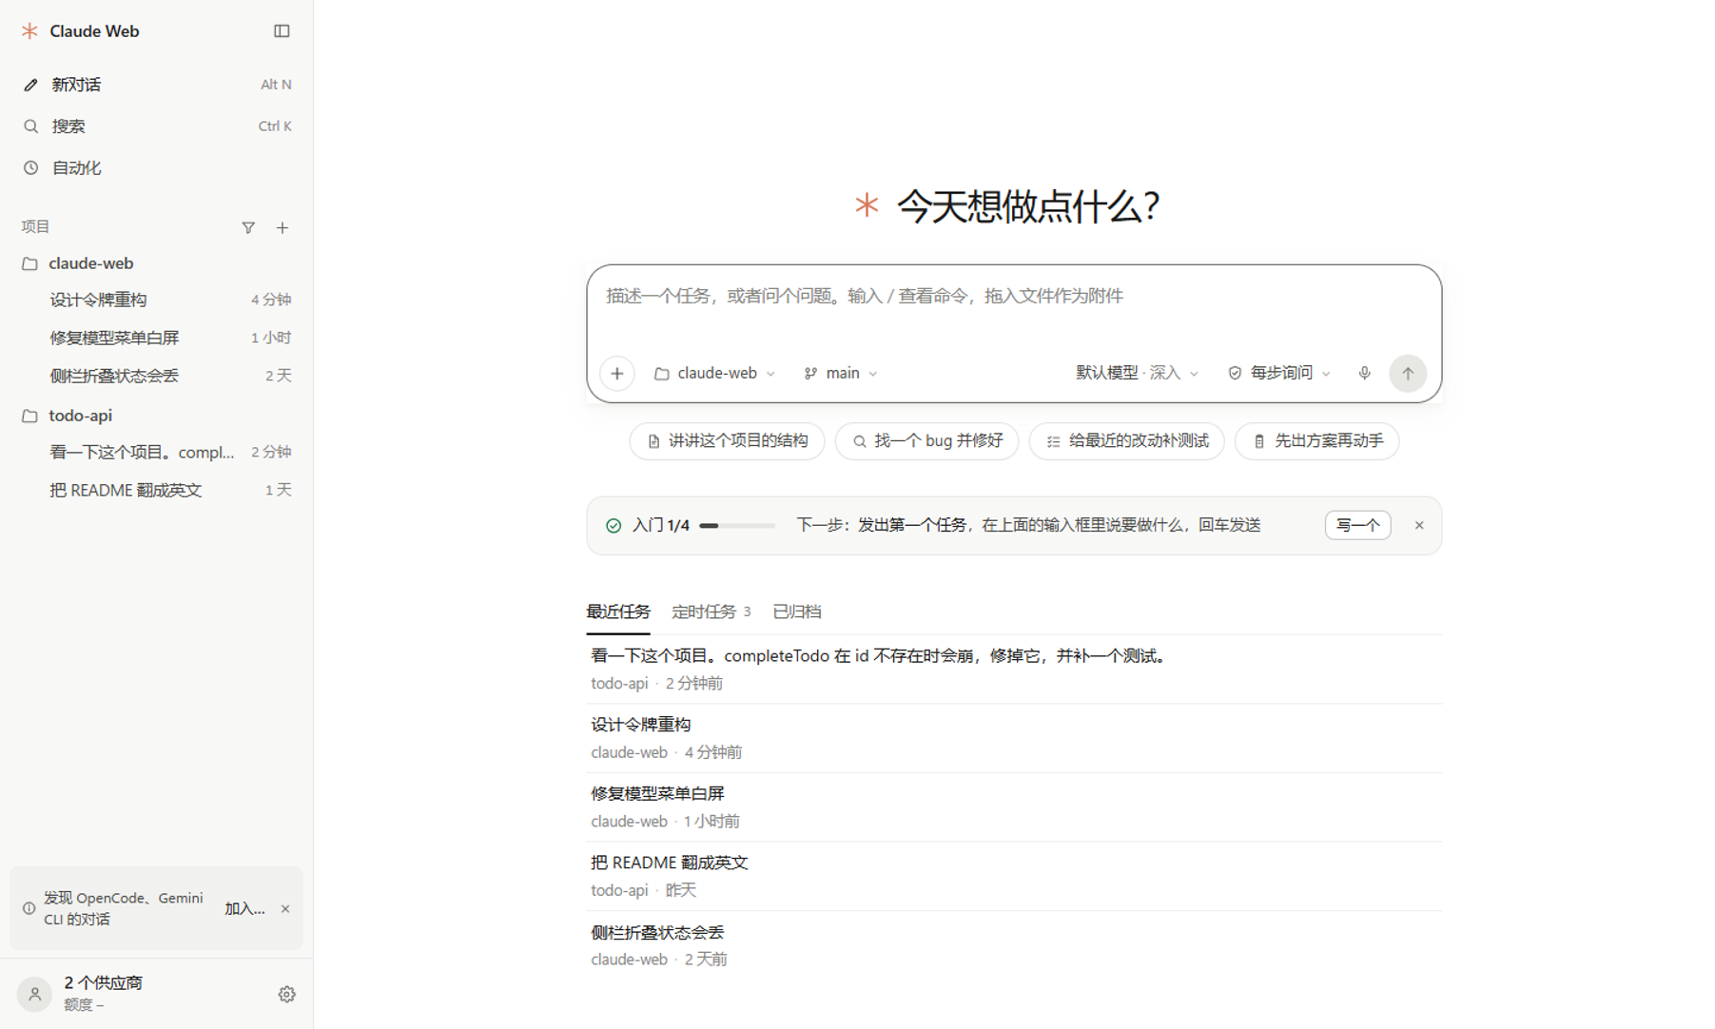This screenshot has height=1029, width=1715.
Task: Choose suggestion 讲讲这个项目的结构
Action: [728, 441]
